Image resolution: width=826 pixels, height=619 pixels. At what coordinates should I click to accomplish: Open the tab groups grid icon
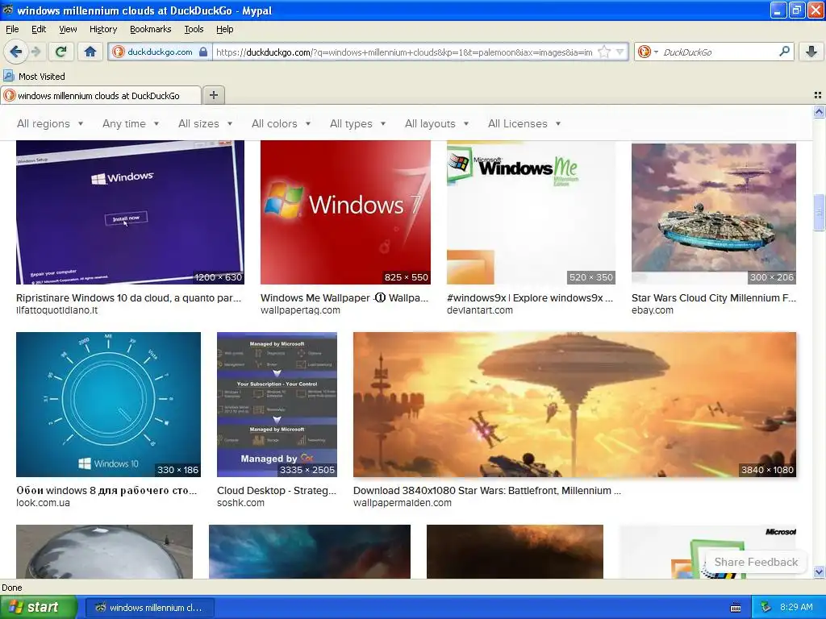818,95
